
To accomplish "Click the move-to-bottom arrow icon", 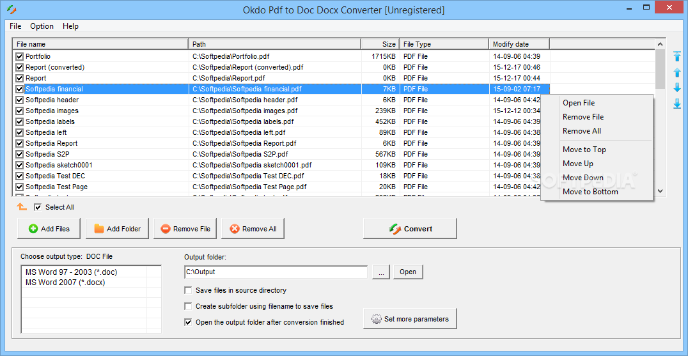I will click(677, 104).
